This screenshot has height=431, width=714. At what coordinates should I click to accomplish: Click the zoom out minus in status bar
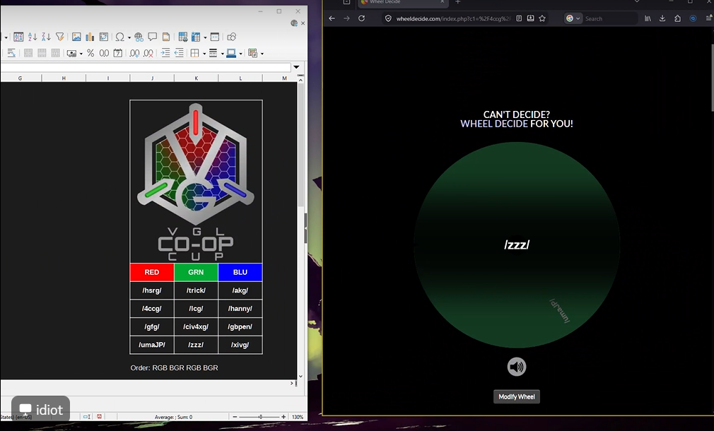coord(235,417)
